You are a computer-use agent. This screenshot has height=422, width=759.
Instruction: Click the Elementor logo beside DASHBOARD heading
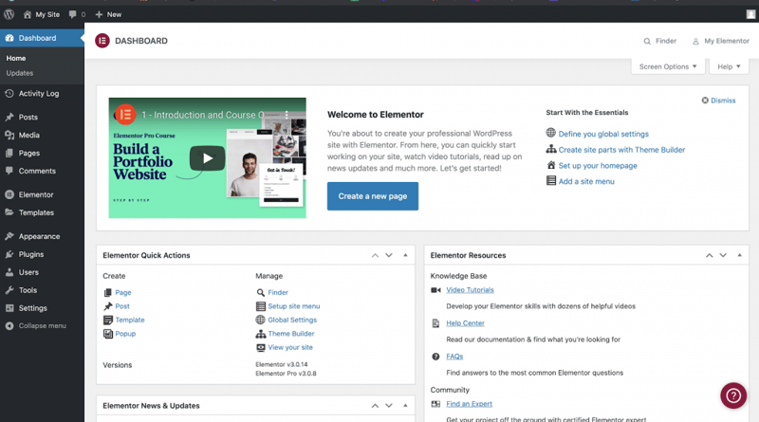(x=102, y=41)
